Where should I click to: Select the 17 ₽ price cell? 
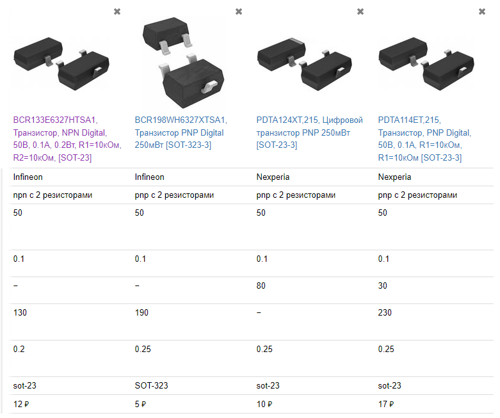click(386, 404)
